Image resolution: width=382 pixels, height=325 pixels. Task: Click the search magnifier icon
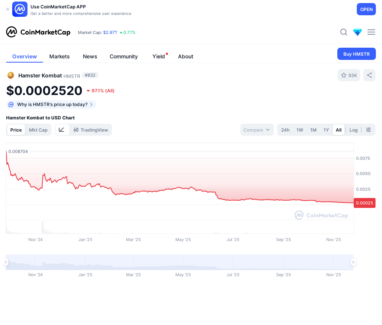tap(344, 32)
